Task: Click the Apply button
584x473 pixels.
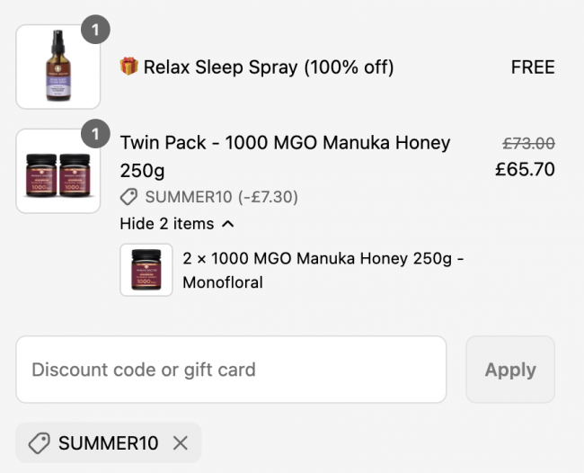Action: [510, 370]
